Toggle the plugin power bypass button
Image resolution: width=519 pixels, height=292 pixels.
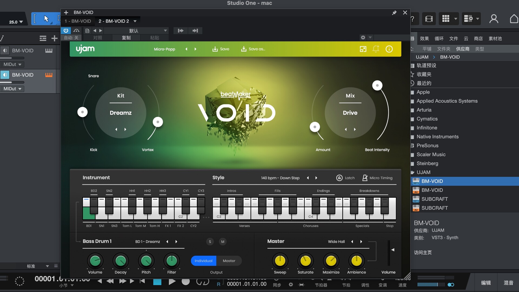tap(66, 31)
